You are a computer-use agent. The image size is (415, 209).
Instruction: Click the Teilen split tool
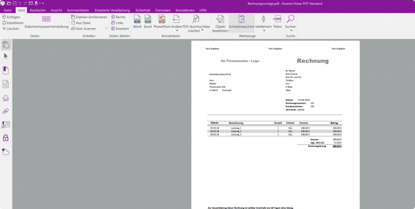[x=278, y=22]
